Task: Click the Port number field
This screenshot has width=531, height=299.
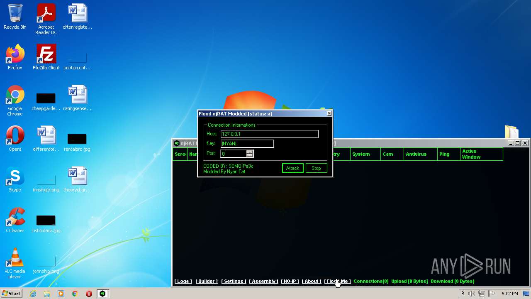Action: [x=234, y=154]
